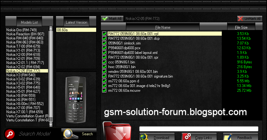Select Vertu Constellation Quest model

27,116
